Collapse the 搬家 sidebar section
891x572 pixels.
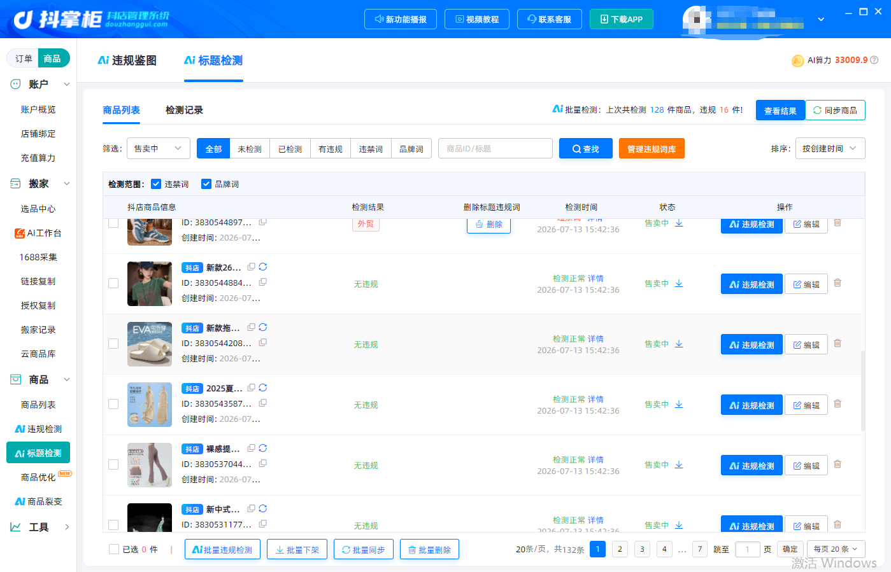pyautogui.click(x=67, y=183)
